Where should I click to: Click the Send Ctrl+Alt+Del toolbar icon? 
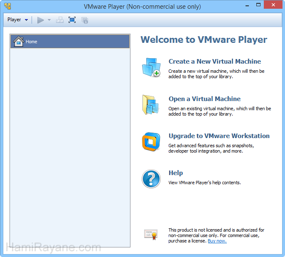pyautogui.click(x=60, y=20)
